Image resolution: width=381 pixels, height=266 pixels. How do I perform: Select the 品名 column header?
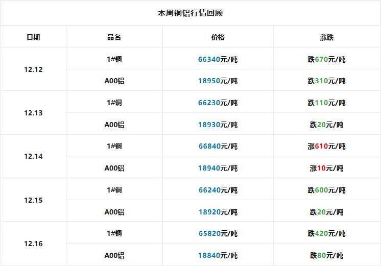pyautogui.click(x=114, y=37)
